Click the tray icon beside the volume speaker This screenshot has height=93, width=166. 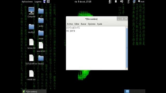tap(128, 2)
